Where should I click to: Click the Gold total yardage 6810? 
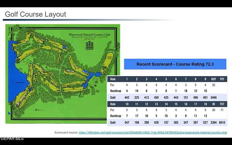[x=222, y=122]
